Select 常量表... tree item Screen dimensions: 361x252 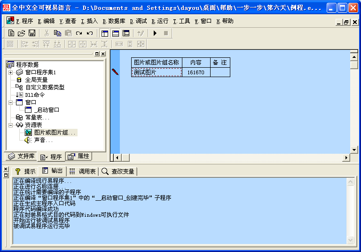click(x=37, y=118)
